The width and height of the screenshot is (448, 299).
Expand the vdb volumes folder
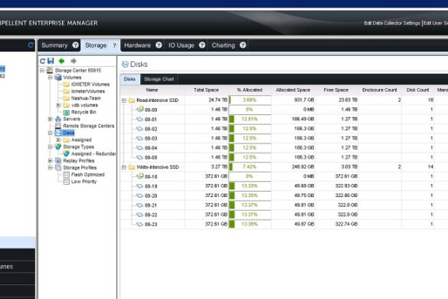[58, 105]
